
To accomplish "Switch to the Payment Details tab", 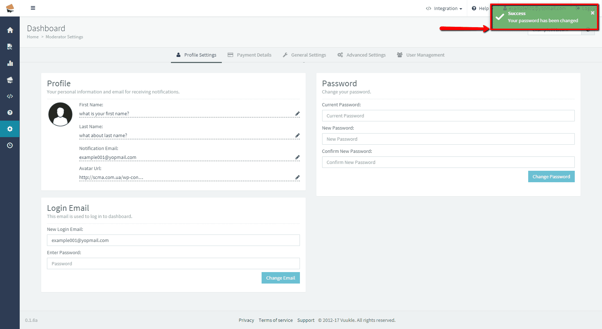I will pos(250,55).
